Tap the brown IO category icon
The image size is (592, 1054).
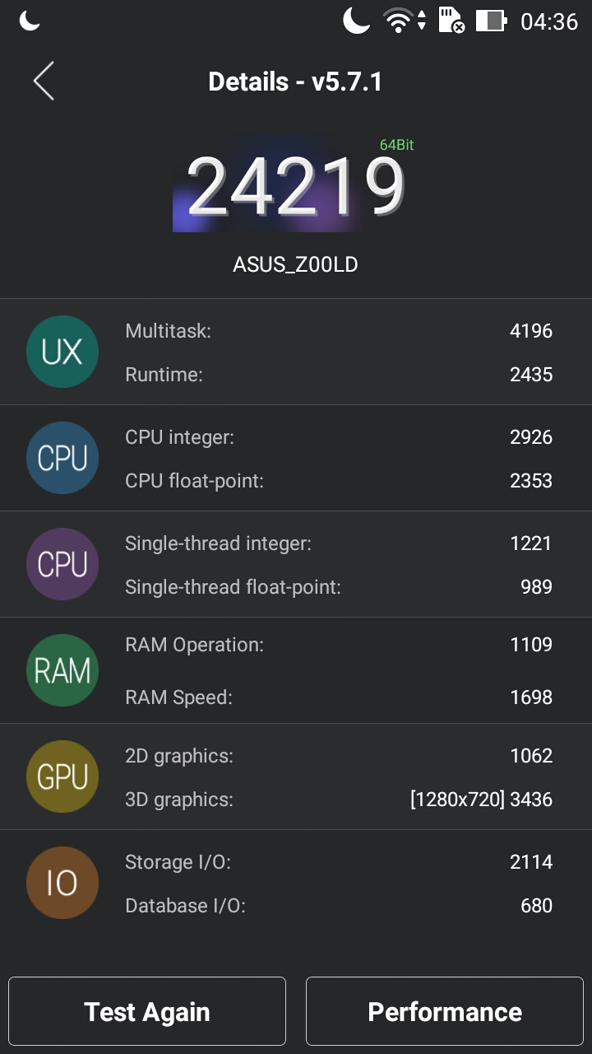coord(62,883)
